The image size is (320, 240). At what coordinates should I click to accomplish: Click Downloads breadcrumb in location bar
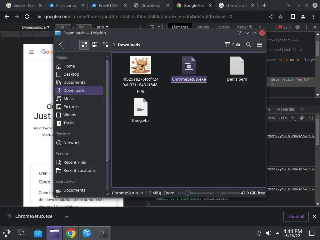click(129, 45)
